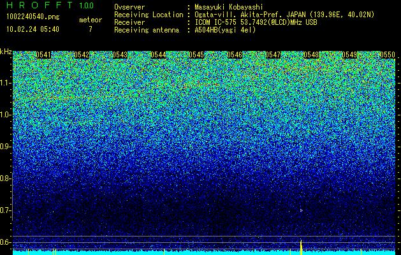Screen dimensions: 401x255
Task: Click the 0545 time marker
Action: coord(196,55)
